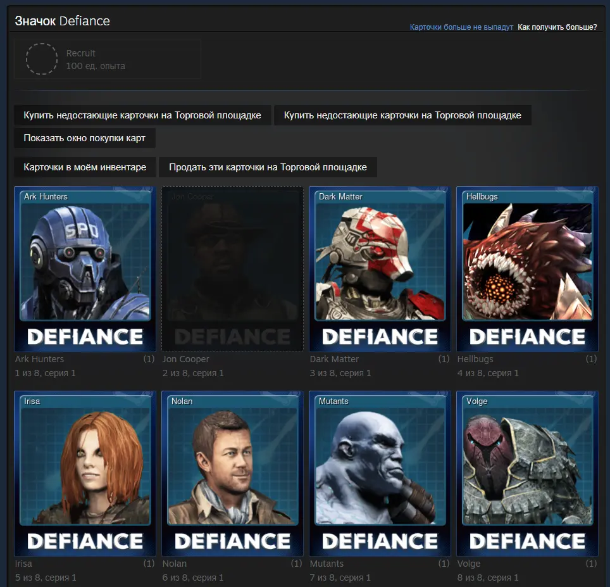Open 'Карточки в моём инвентаре'
The image size is (610, 587).
[x=85, y=167]
